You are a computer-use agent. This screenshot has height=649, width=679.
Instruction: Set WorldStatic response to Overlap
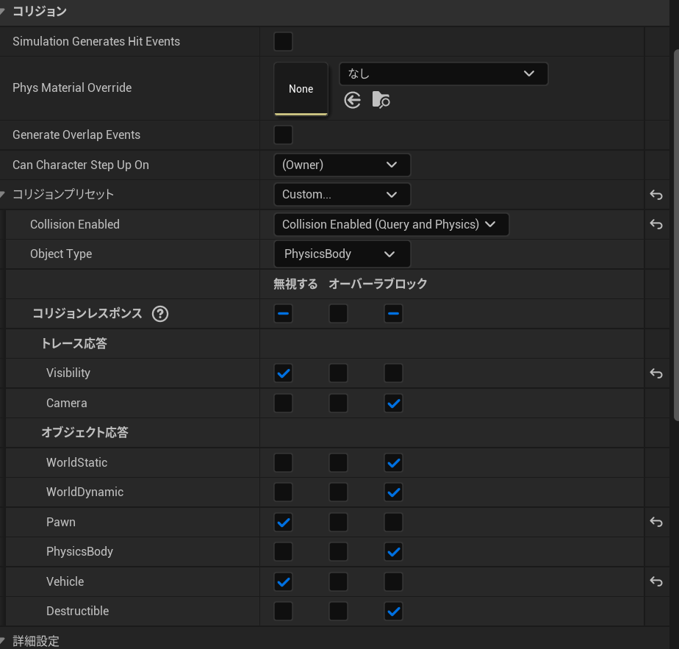tap(338, 463)
